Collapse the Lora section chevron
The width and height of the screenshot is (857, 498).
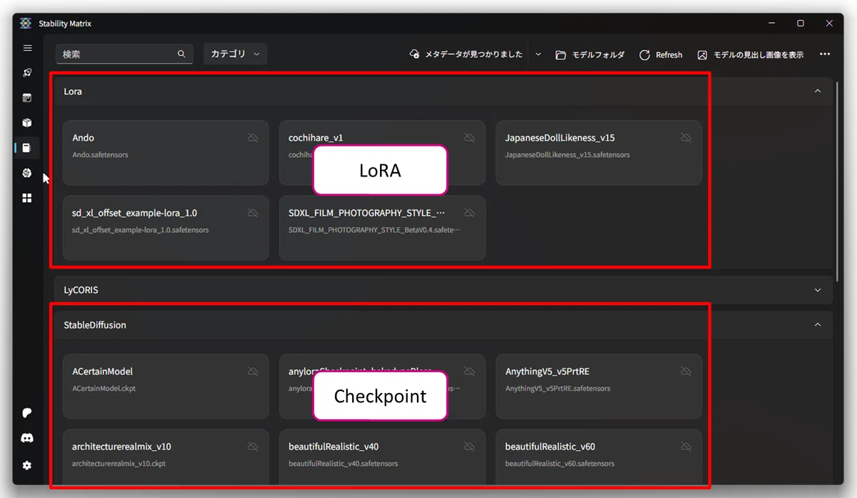point(818,91)
